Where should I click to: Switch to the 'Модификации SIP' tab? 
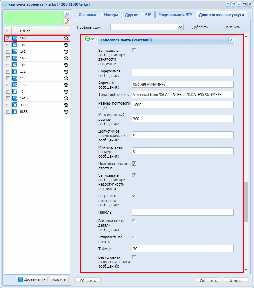click(x=175, y=15)
